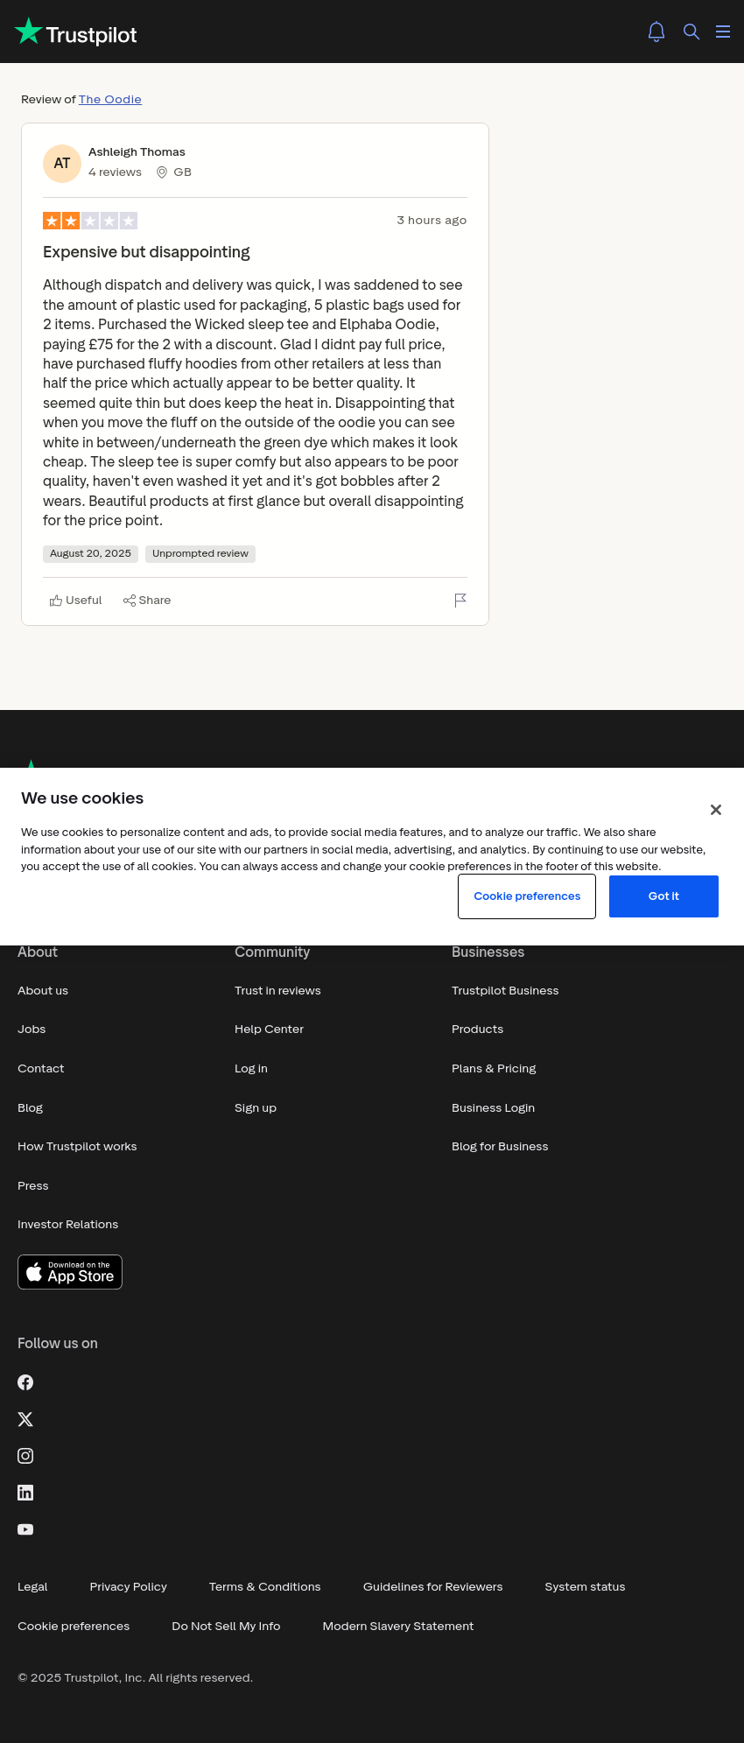Click the Log in footer link
The height and width of the screenshot is (1743, 744).
[251, 1069]
